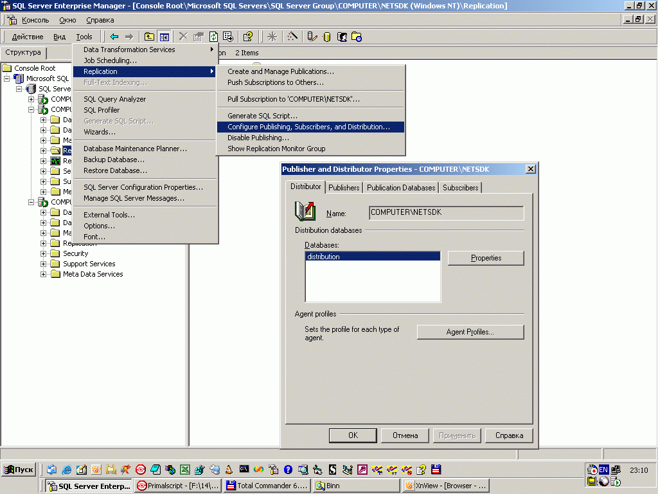
Task: Switch to the Publication Databases tab
Action: (401, 188)
